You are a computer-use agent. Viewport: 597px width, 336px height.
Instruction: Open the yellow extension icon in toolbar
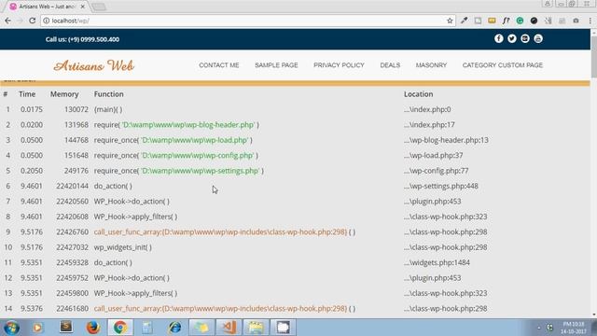[x=492, y=21]
